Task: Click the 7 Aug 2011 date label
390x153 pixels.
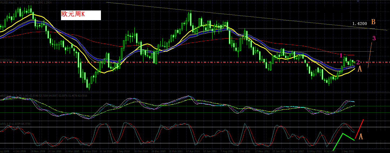Action: coord(227,151)
